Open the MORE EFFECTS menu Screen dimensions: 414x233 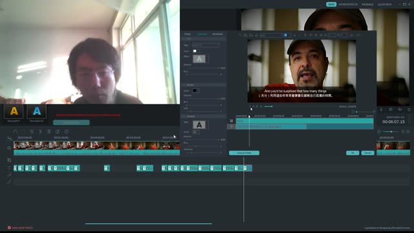[348, 5]
